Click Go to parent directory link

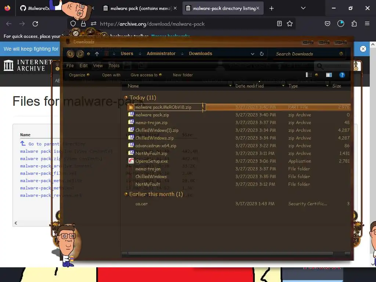tap(56, 144)
